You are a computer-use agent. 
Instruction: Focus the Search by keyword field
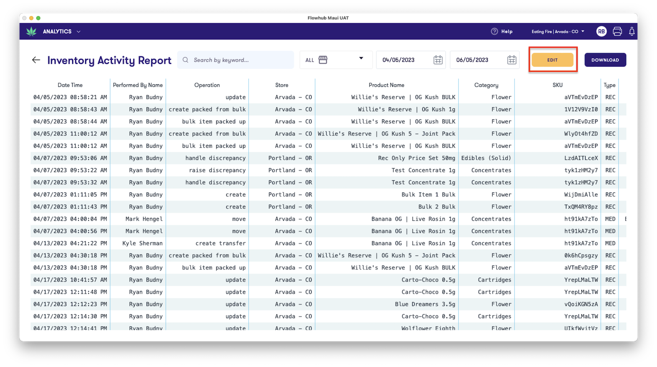(x=236, y=60)
